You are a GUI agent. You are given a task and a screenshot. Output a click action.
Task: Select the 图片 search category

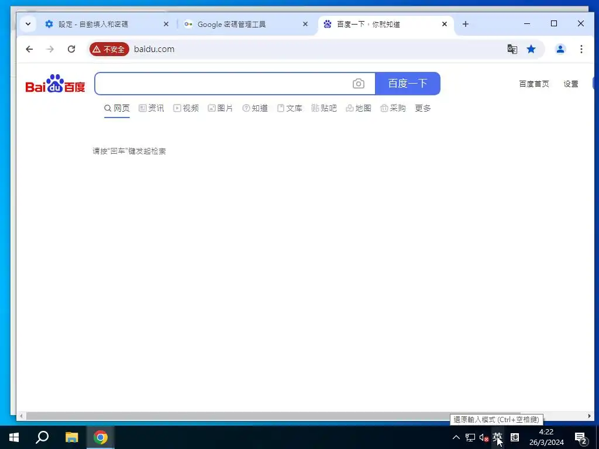coord(221,108)
